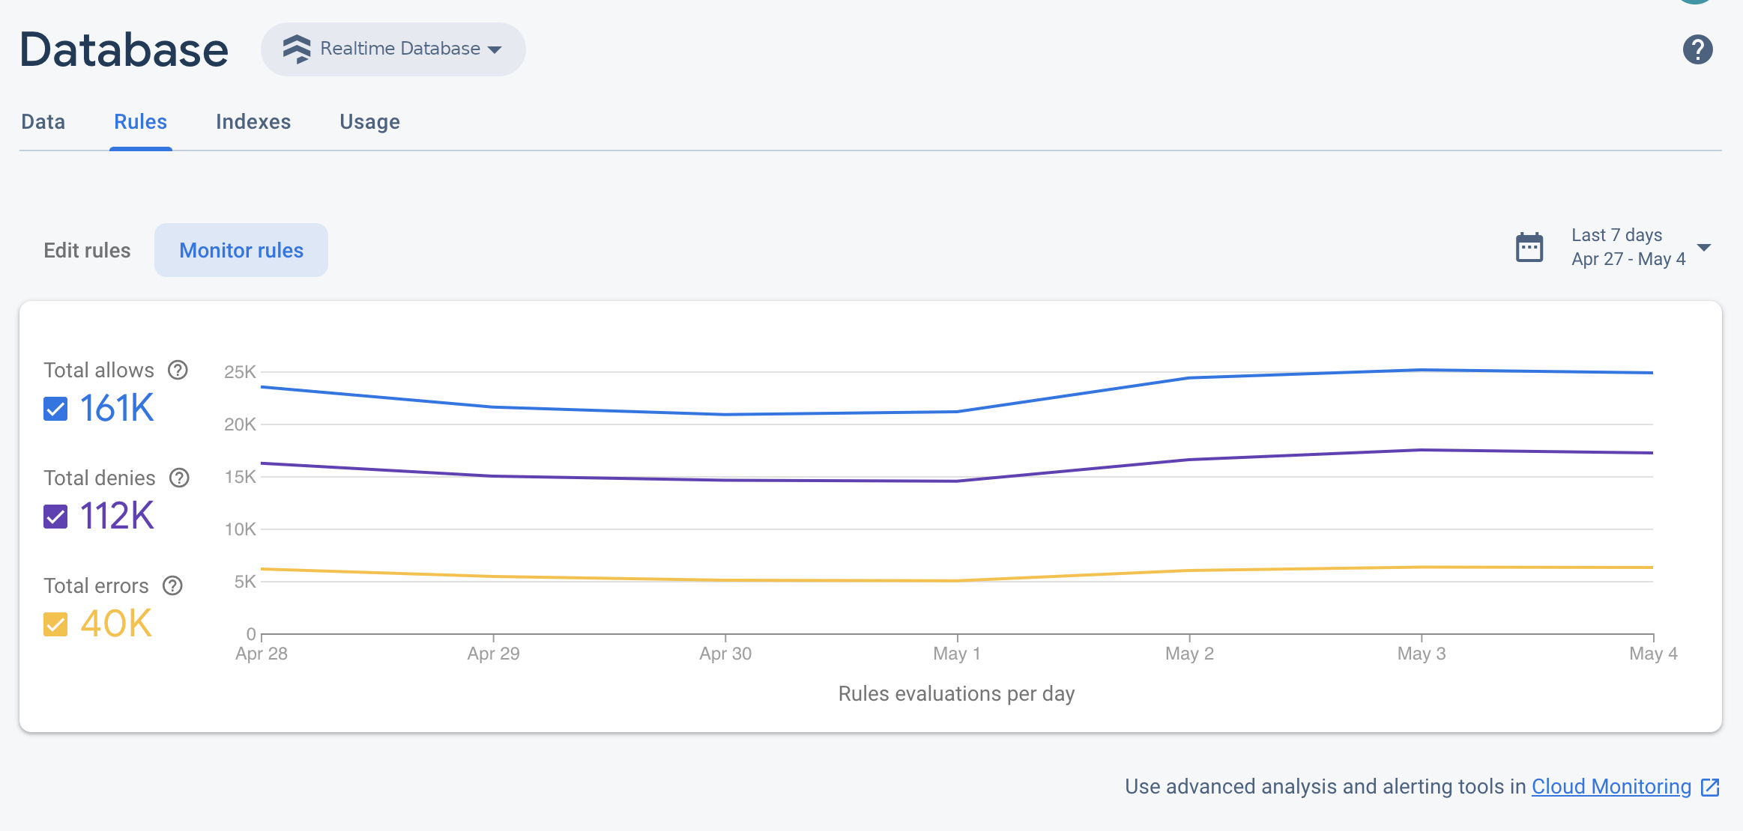Click the Realtime Database logo icon
This screenshot has height=831, width=1743.
[296, 48]
